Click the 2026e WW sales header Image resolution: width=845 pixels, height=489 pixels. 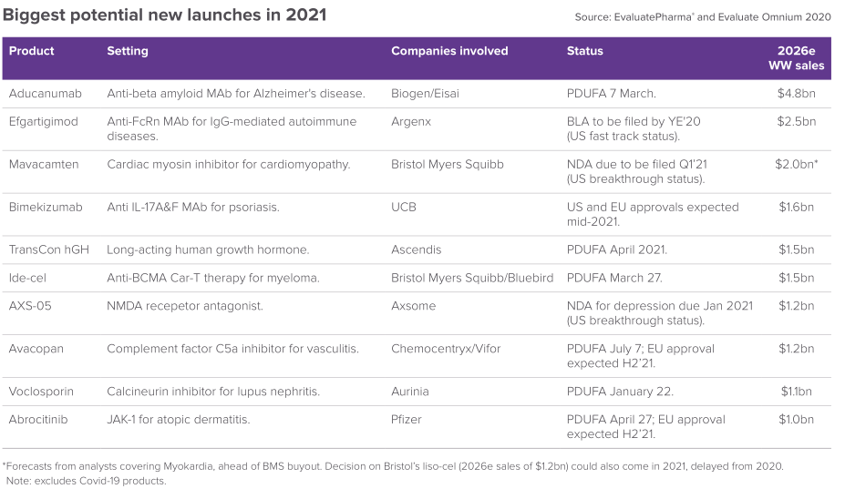[x=796, y=58]
